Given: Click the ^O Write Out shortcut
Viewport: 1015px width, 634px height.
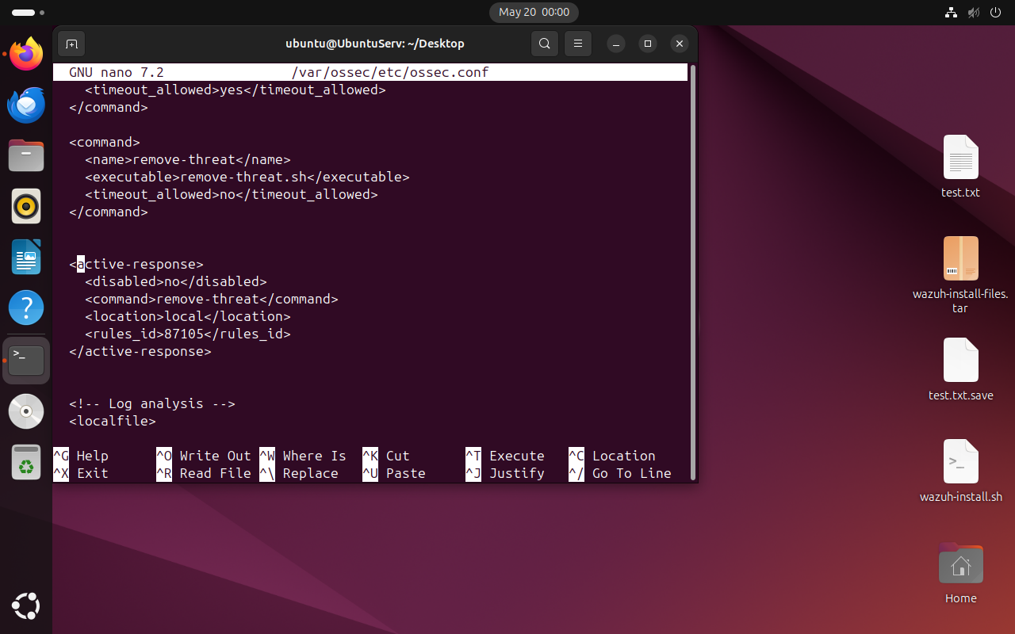Looking at the screenshot, I should click(204, 456).
